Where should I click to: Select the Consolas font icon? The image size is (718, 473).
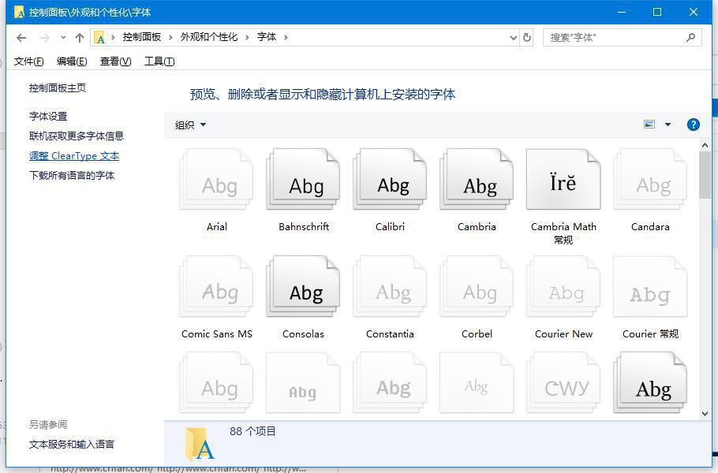[x=303, y=287]
